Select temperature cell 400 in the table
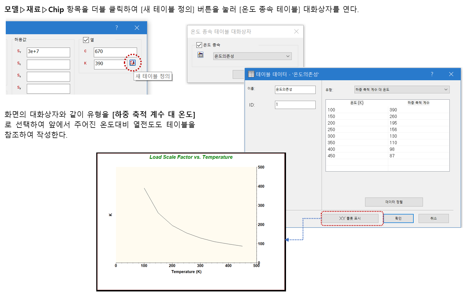This screenshot has height=295, width=467. (x=357, y=149)
